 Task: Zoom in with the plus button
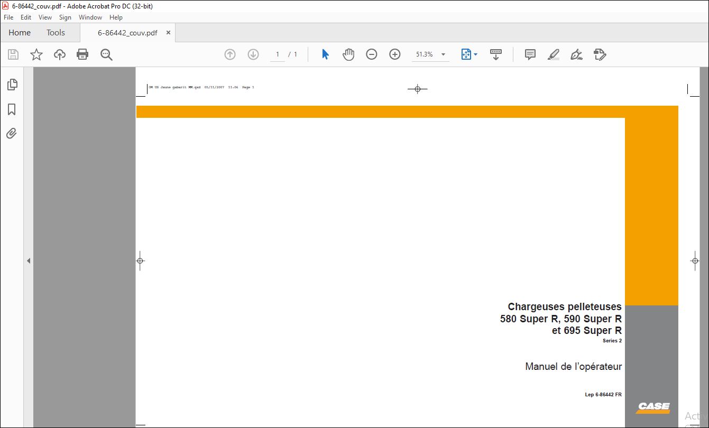(395, 54)
